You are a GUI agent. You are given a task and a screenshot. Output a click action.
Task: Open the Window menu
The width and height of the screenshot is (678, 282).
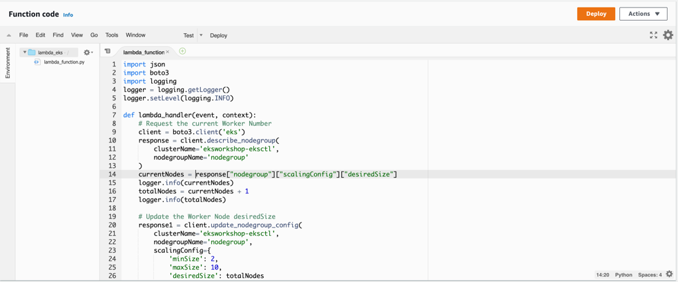coord(135,35)
